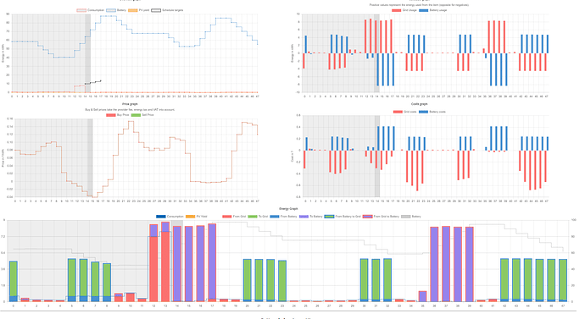Viewport: 585px width, 319px height.
Task: Click grey Battery swatch in Energy Graph legend
Action: [x=405, y=217]
